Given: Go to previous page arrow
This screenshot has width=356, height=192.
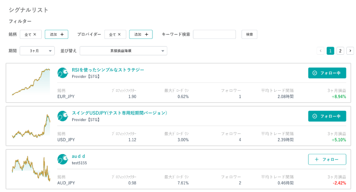Looking at the screenshot, I should tap(320, 51).
